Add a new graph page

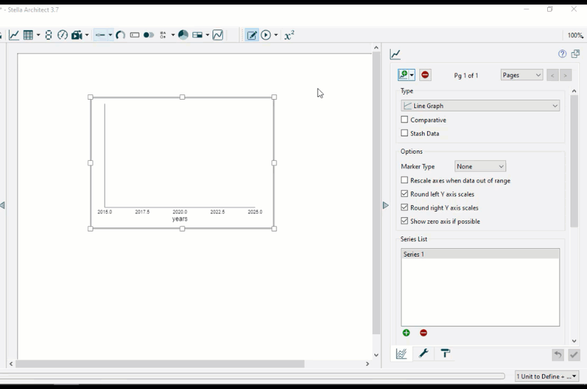pos(403,75)
